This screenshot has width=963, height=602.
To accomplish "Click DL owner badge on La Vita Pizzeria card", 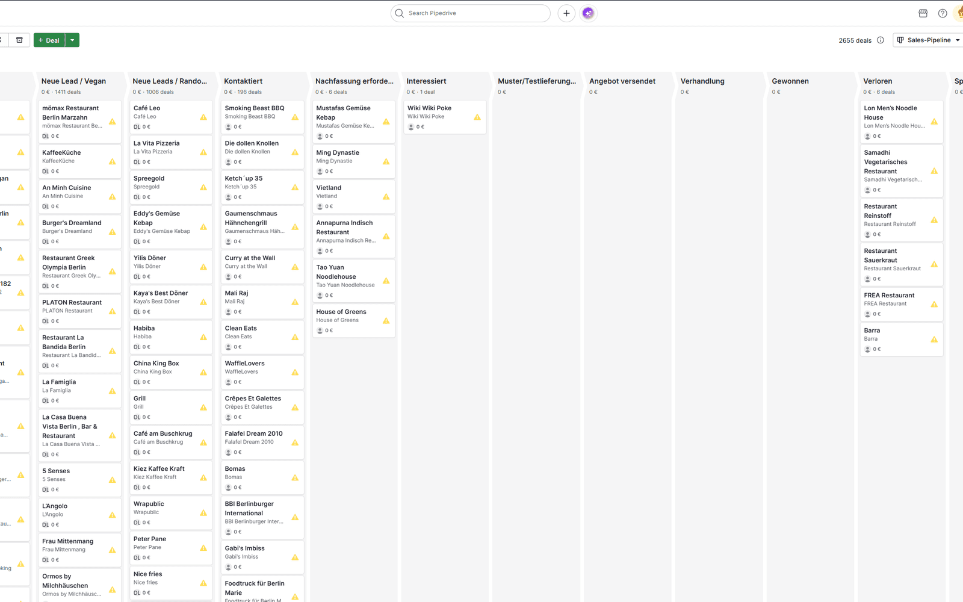I will [x=137, y=162].
